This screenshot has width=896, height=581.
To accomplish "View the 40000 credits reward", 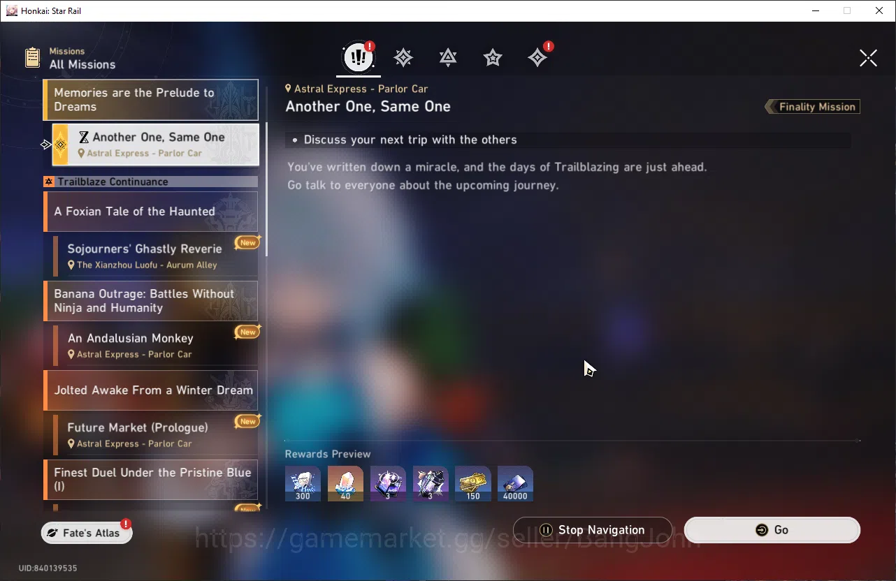I will pyautogui.click(x=516, y=483).
